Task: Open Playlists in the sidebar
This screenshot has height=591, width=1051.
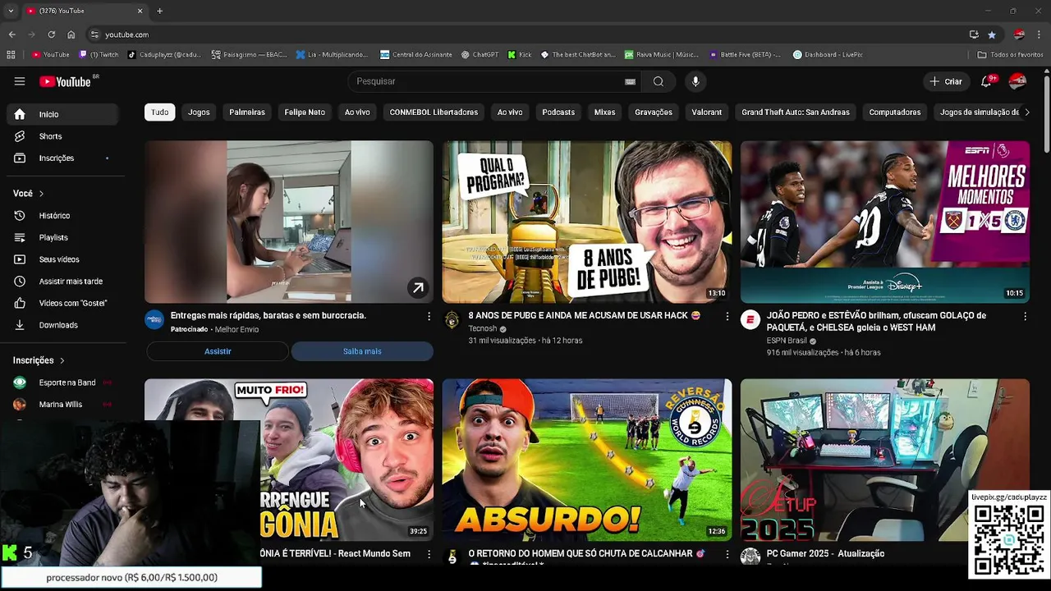Action: (x=62, y=237)
